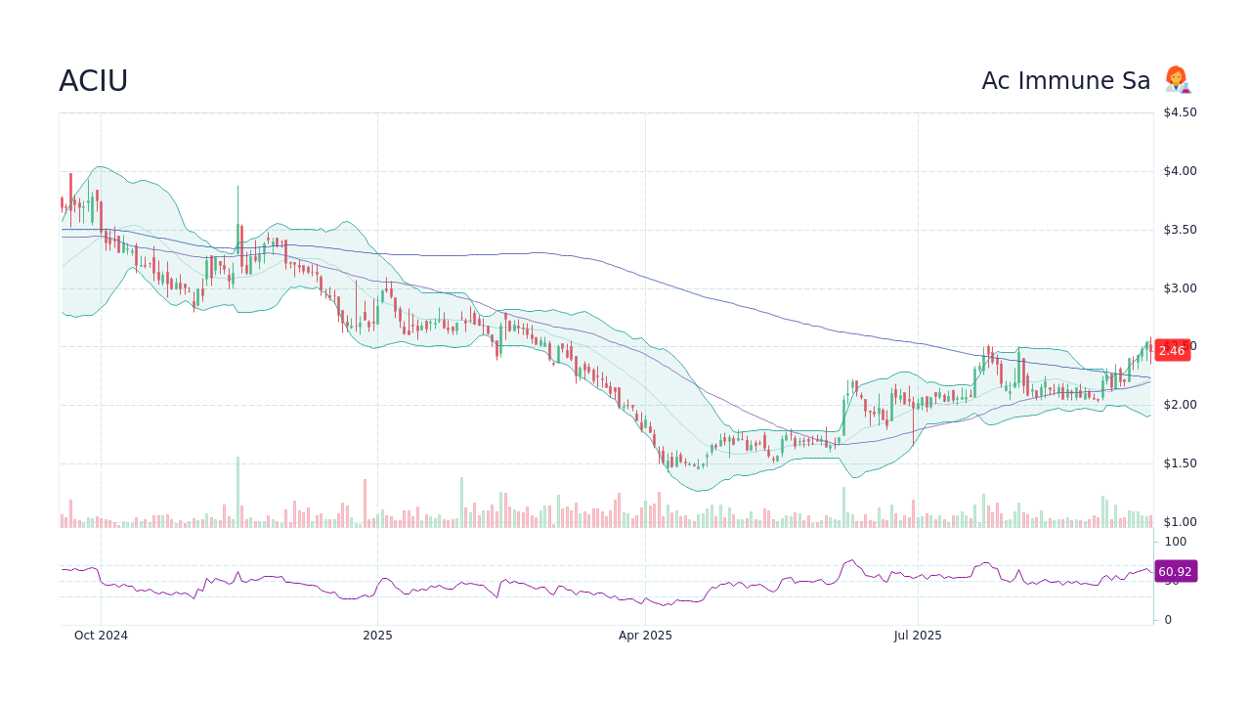This screenshot has height=704, width=1251.
Task: Expand the Apr 2025 axis section
Action: point(645,635)
